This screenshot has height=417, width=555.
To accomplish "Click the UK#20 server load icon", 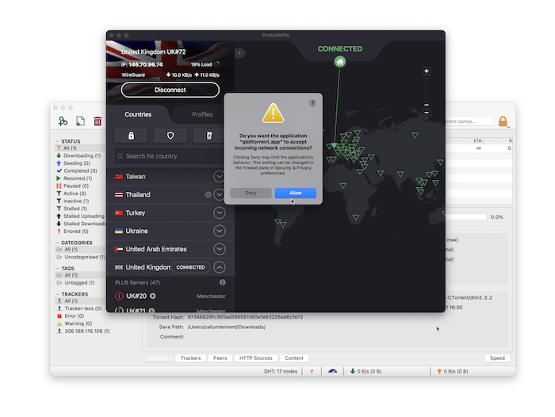I will click(x=119, y=296).
